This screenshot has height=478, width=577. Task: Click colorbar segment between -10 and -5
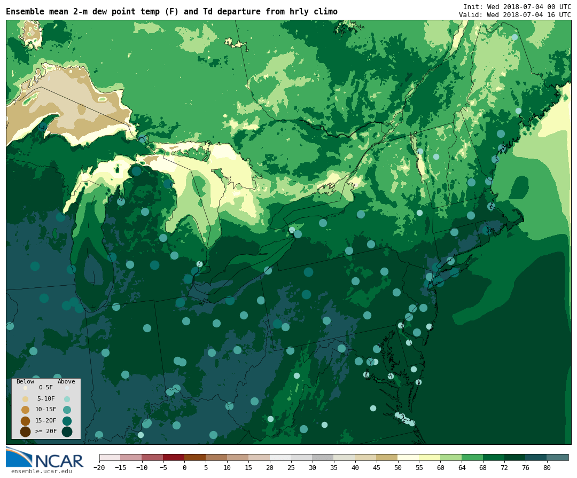tap(152, 458)
